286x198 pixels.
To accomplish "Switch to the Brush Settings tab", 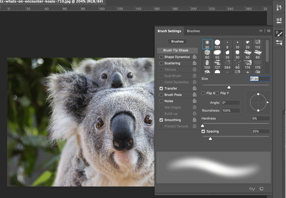I will coord(169,31).
